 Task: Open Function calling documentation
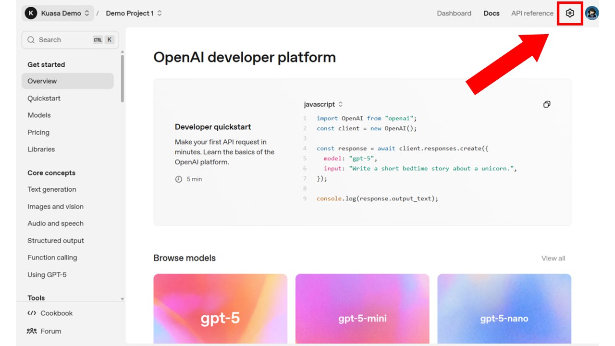click(x=52, y=258)
